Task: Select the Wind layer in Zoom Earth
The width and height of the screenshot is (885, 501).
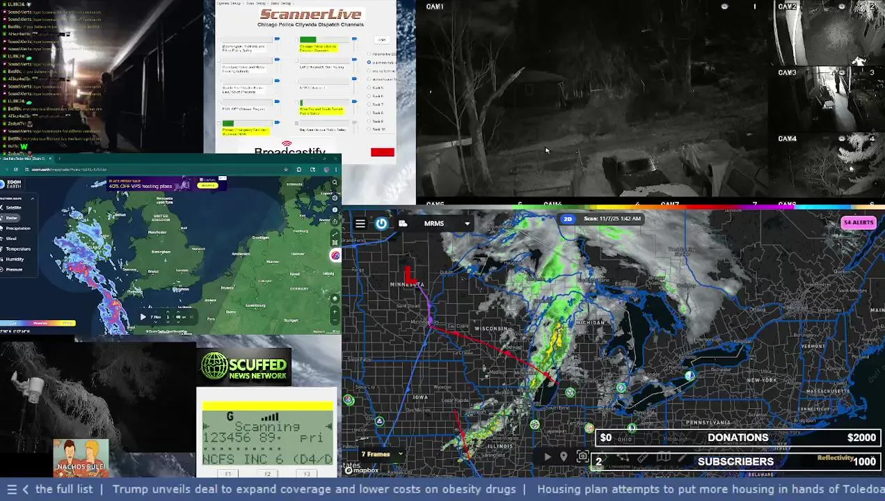Action: (11, 239)
